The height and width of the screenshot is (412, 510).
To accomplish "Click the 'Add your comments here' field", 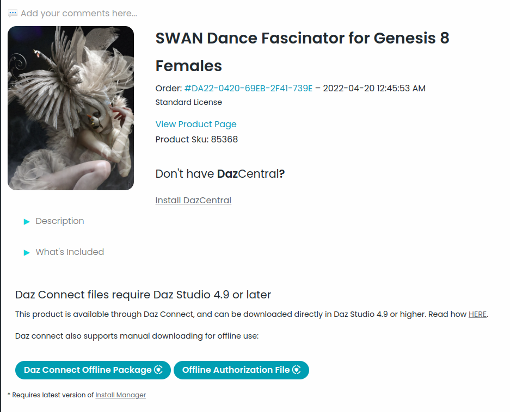I will (x=79, y=13).
